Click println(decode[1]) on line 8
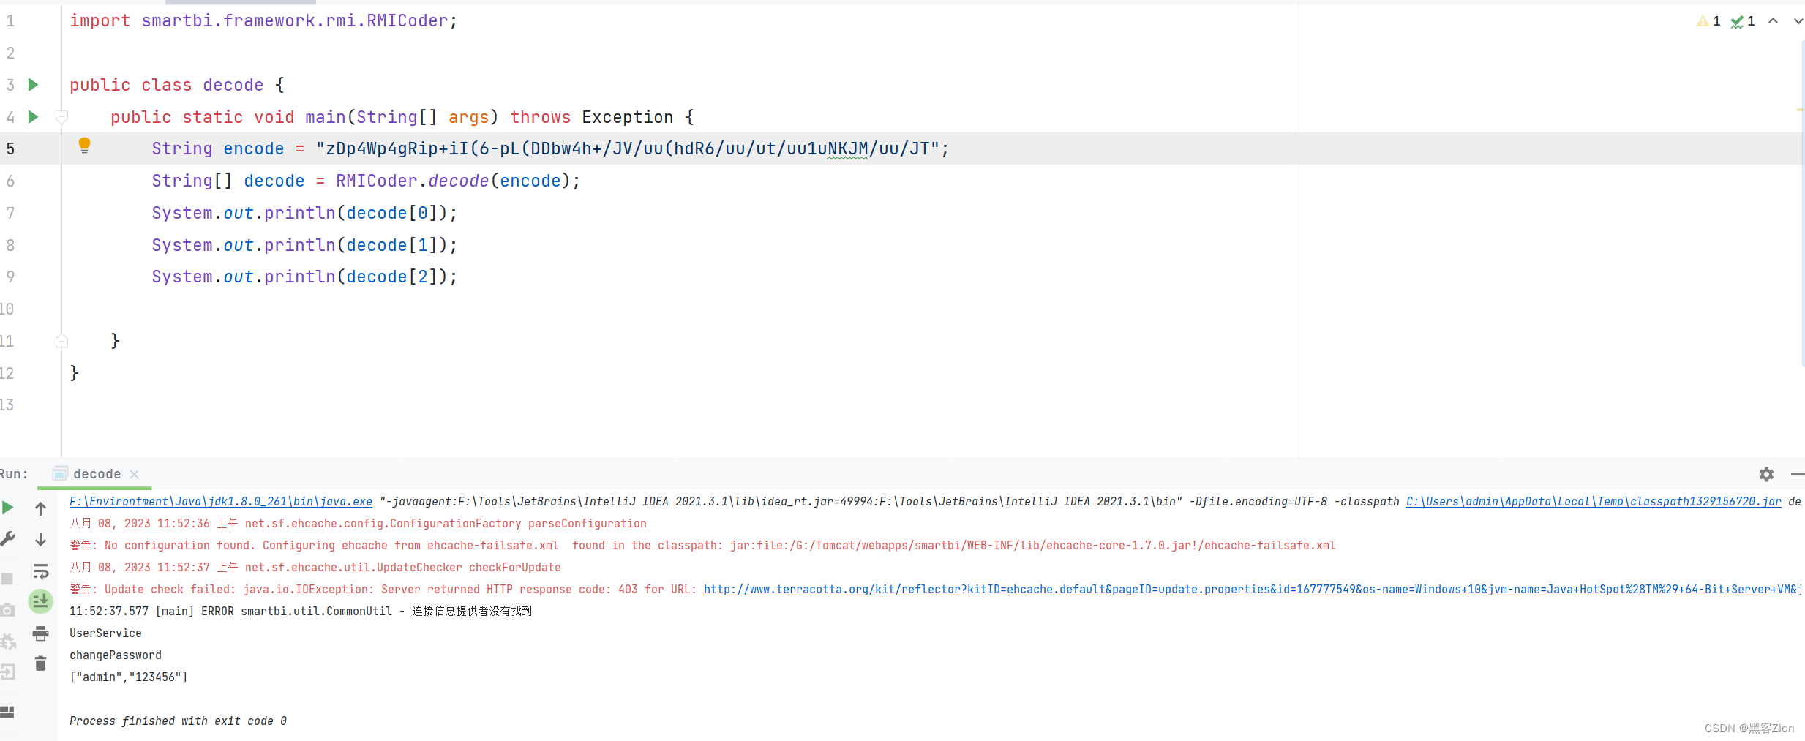 pos(304,245)
